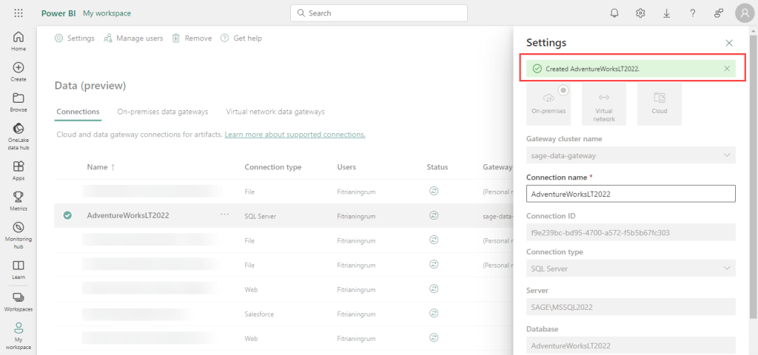Click status refresh icon for AdventureWorksLT2022 row
The width and height of the screenshot is (758, 355).
[434, 215]
